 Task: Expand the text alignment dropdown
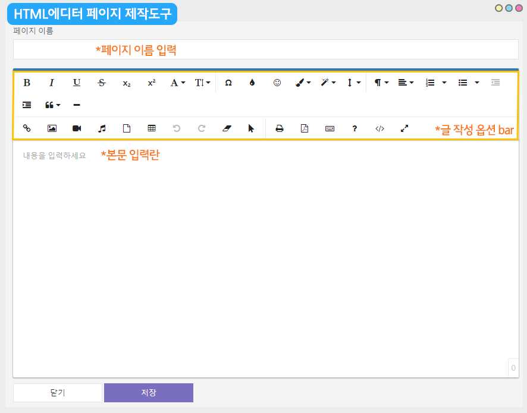tap(406, 83)
